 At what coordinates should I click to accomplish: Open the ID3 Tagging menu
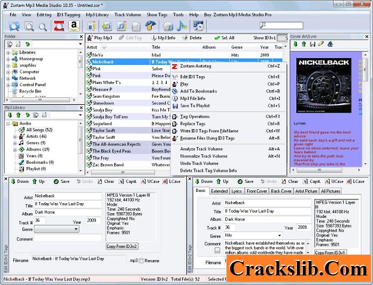point(68,15)
